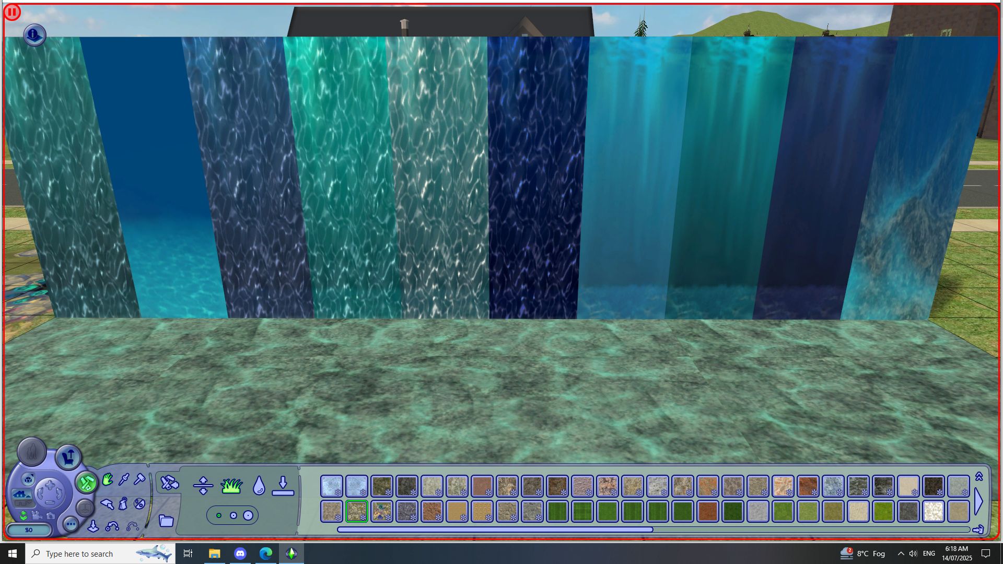Open File Explorer from taskbar
The width and height of the screenshot is (1003, 564).
coord(214,554)
